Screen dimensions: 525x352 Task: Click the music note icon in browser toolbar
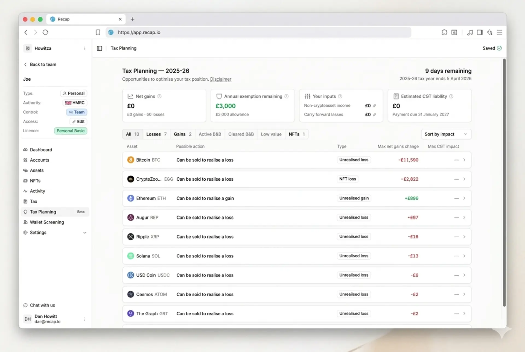470,32
